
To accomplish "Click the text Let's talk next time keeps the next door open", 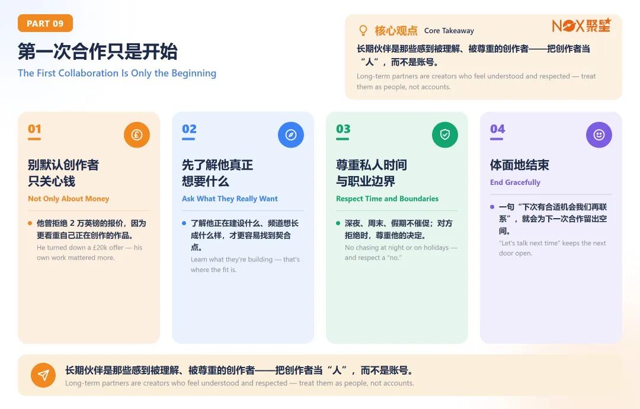I will click(552, 248).
